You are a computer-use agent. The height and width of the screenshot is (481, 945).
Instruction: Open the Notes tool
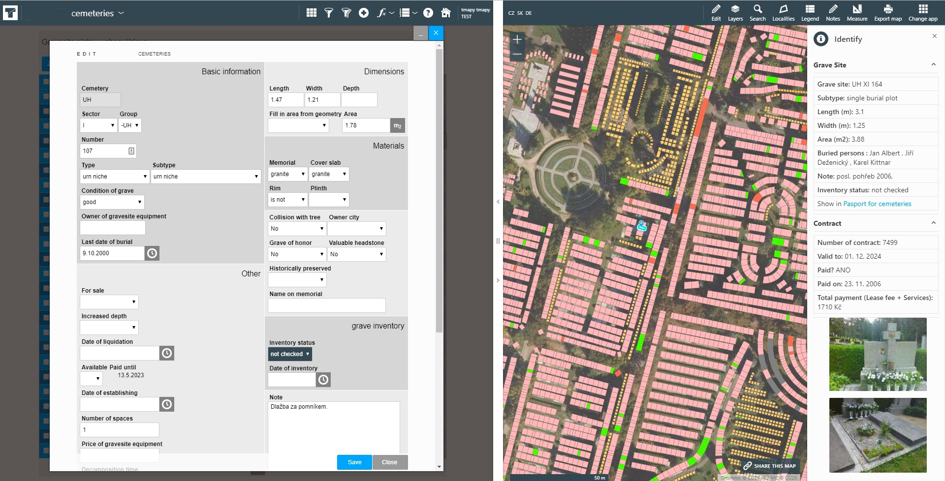(833, 13)
